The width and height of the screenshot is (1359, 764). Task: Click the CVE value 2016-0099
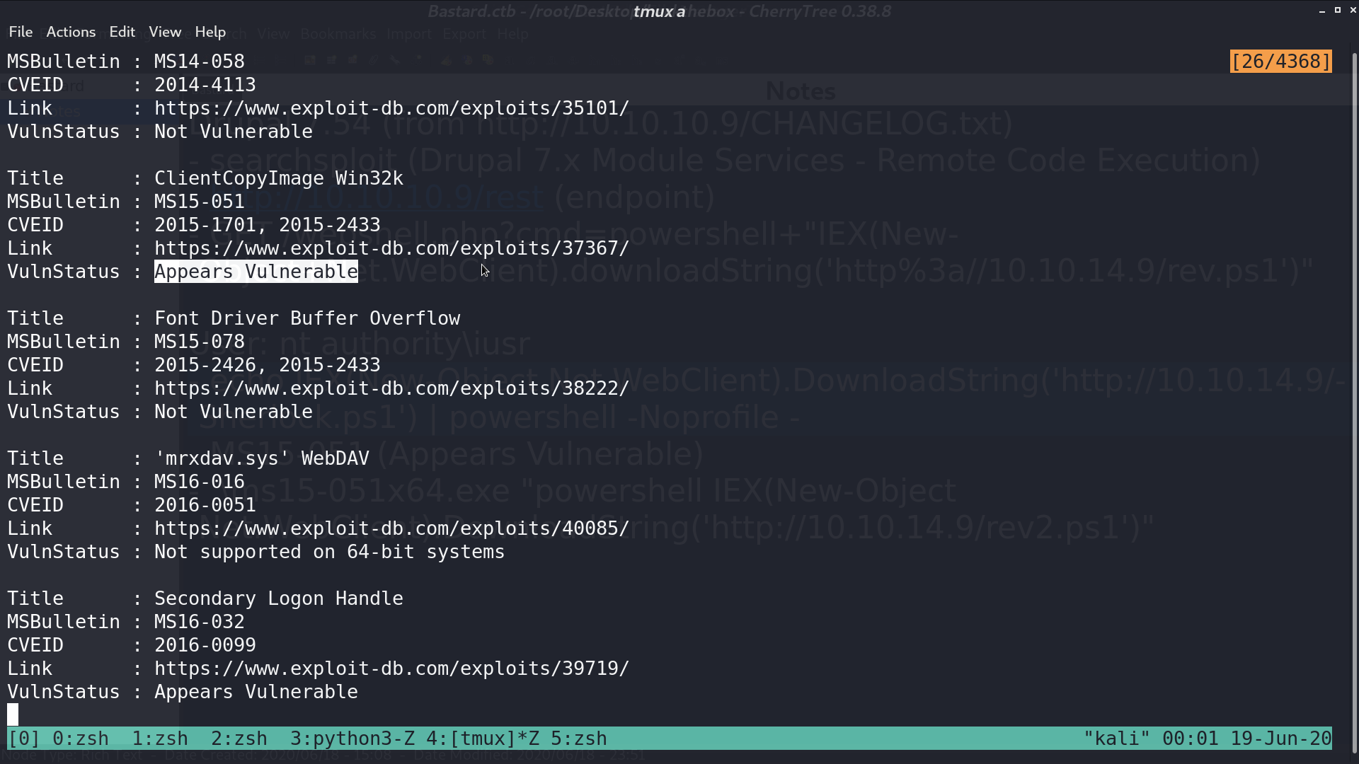click(205, 645)
